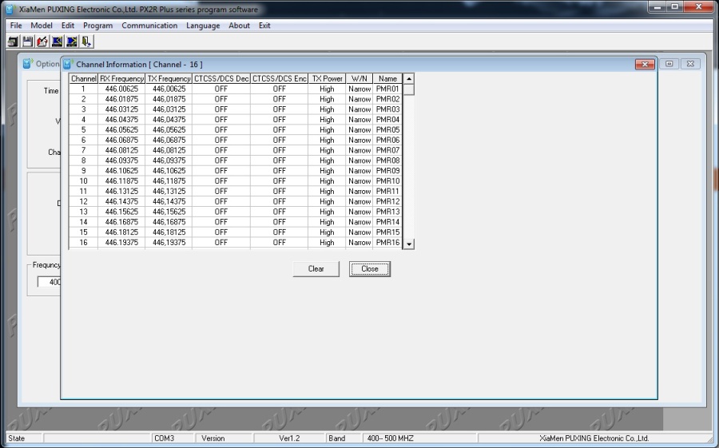The width and height of the screenshot is (719, 448).
Task: Open channel edit via checkmark toolbar icon
Action: (x=42, y=42)
